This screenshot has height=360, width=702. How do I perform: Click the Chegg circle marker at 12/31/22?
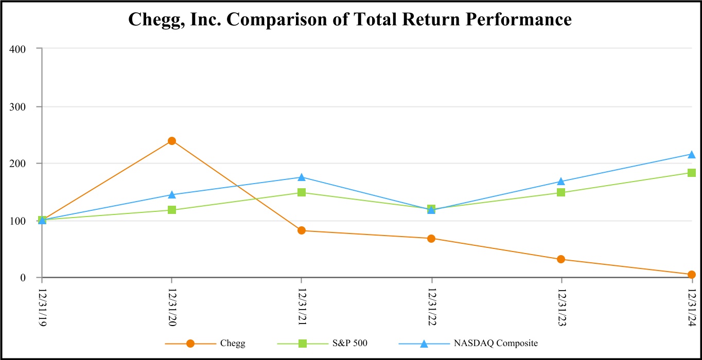(x=431, y=239)
